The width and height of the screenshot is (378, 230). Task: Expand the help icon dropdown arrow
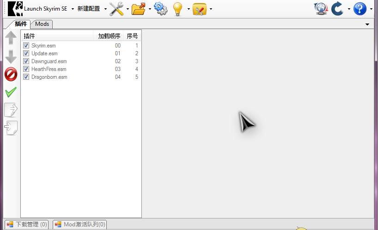pyautogui.click(x=371, y=9)
